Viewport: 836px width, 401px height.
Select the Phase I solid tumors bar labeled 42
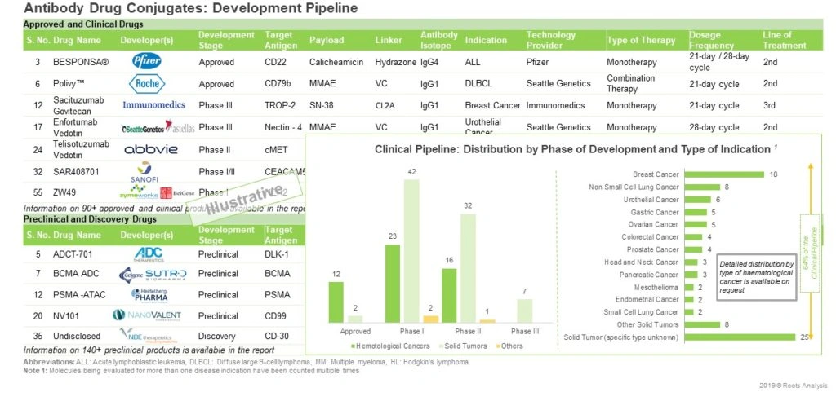pyautogui.click(x=411, y=251)
